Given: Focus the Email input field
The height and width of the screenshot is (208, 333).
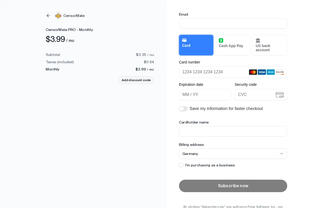Looking at the screenshot, I should (x=233, y=23).
